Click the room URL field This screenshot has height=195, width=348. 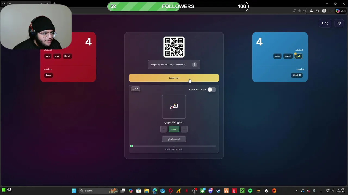click(x=174, y=65)
